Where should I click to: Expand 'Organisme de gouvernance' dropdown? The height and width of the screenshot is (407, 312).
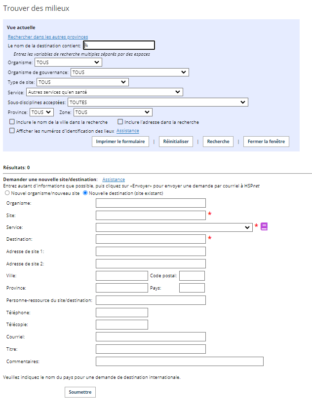tap(130, 72)
